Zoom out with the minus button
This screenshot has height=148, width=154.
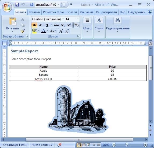(114, 145)
